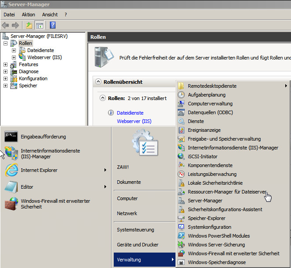
Task: Open the iSCSI-Initiator tool
Action: [202, 156]
